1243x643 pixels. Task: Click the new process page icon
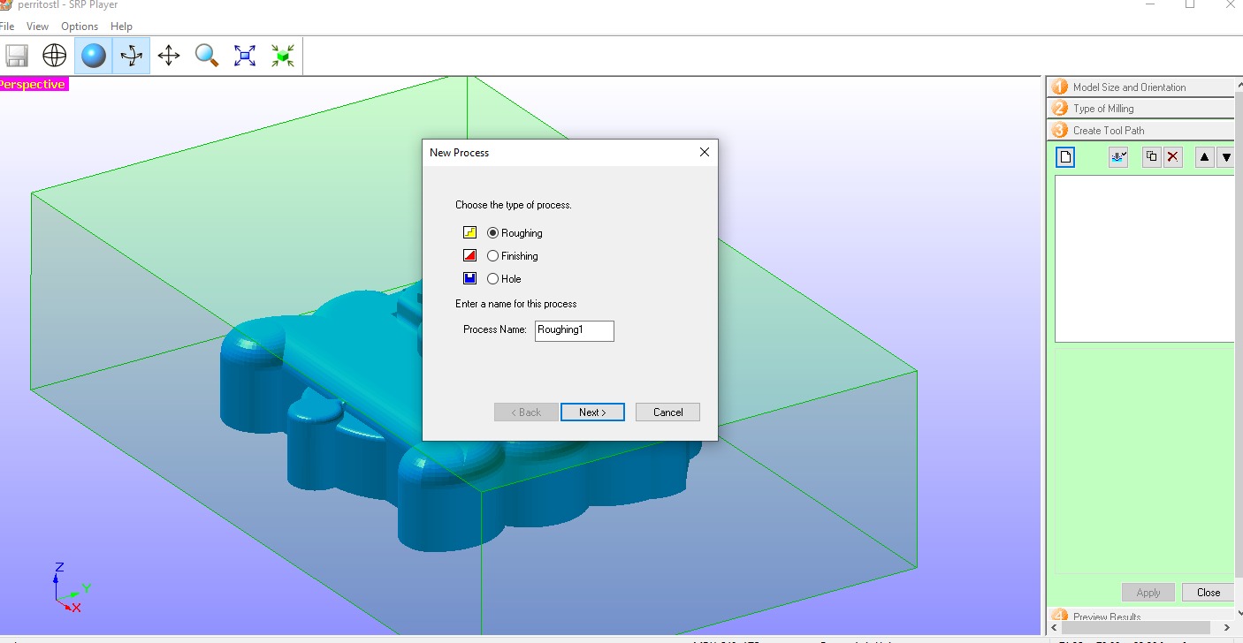1065,157
